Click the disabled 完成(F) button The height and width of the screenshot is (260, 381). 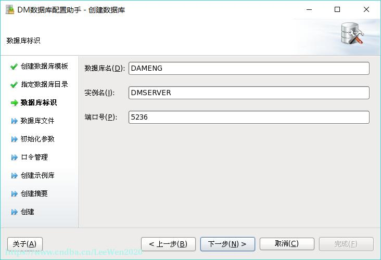click(346, 244)
